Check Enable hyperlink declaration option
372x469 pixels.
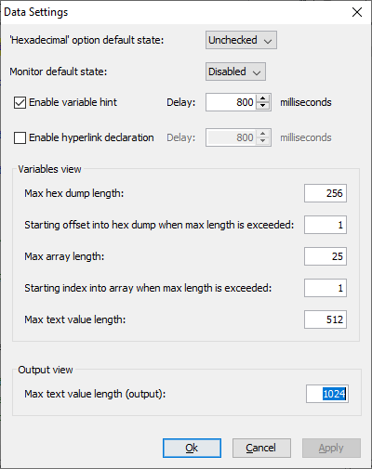pyautogui.click(x=20, y=138)
